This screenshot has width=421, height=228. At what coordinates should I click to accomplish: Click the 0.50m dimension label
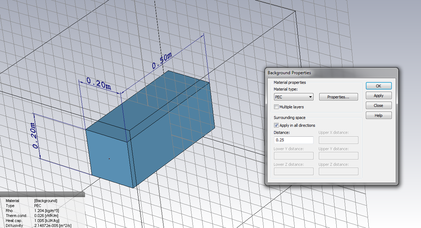pyautogui.click(x=162, y=61)
